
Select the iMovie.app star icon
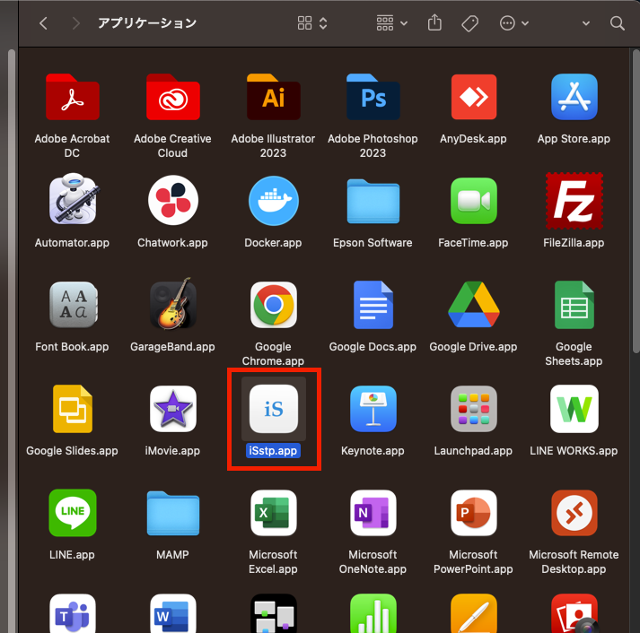click(x=173, y=409)
